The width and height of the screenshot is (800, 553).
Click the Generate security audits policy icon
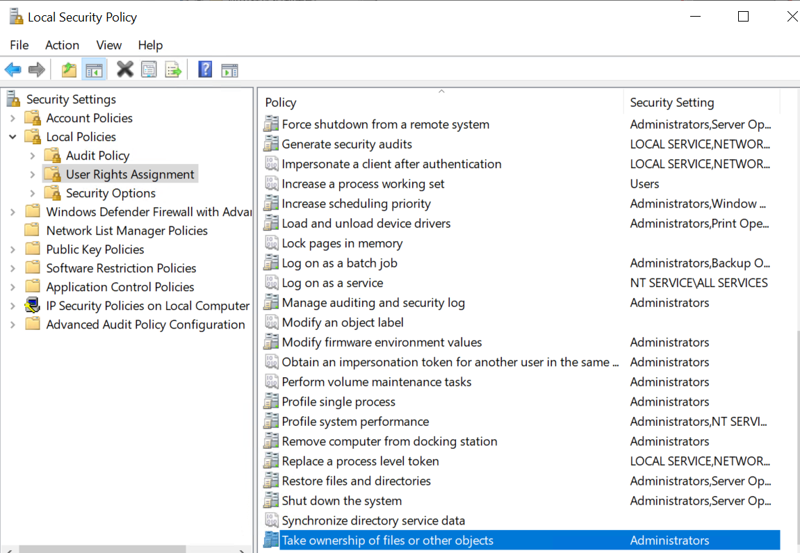click(271, 144)
